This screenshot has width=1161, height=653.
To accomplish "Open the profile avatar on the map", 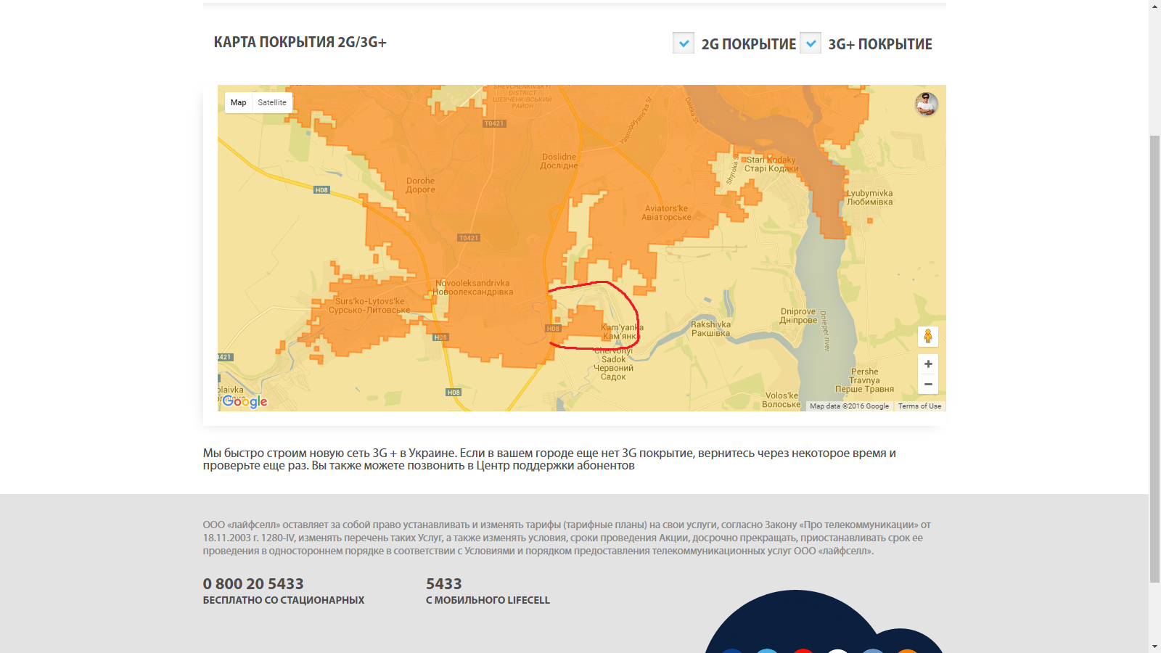I will coord(927,104).
